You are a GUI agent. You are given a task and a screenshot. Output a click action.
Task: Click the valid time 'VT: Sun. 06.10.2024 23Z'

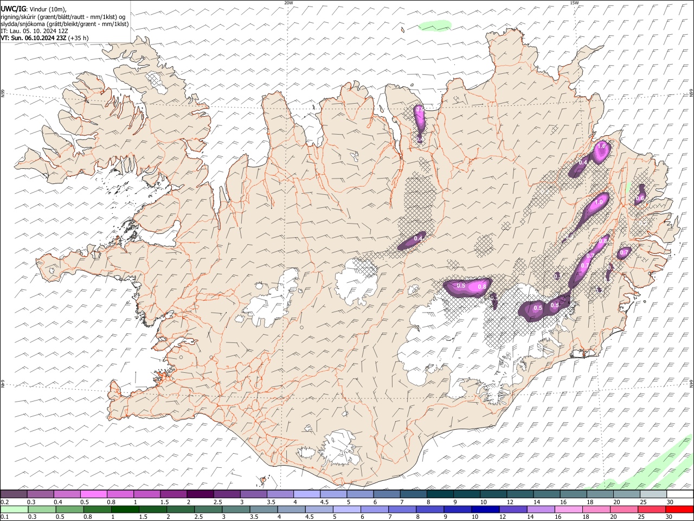(34, 38)
